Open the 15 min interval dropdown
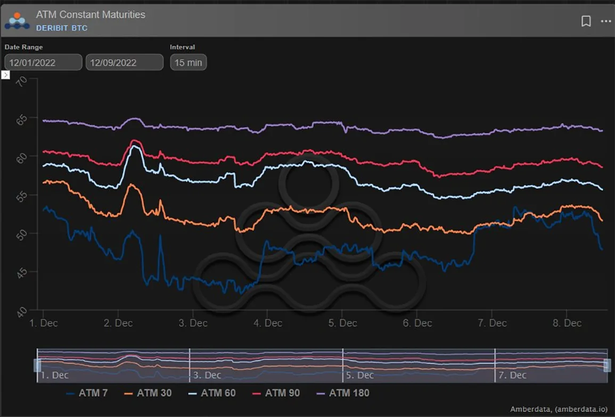 pyautogui.click(x=188, y=62)
